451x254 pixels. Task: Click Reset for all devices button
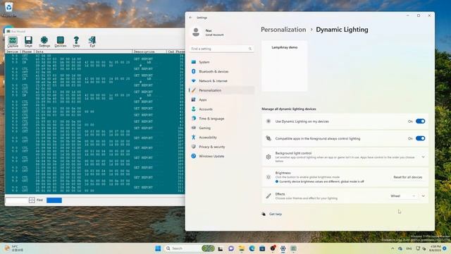click(407, 177)
